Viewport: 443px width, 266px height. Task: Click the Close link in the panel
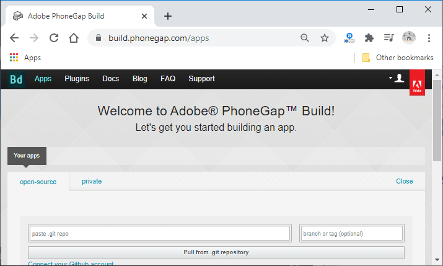(x=405, y=181)
